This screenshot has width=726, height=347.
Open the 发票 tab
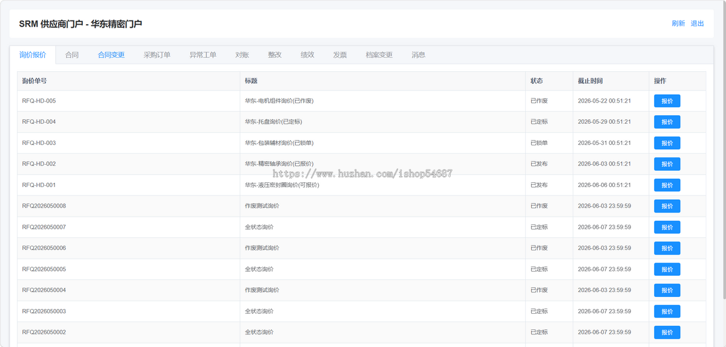coord(340,55)
